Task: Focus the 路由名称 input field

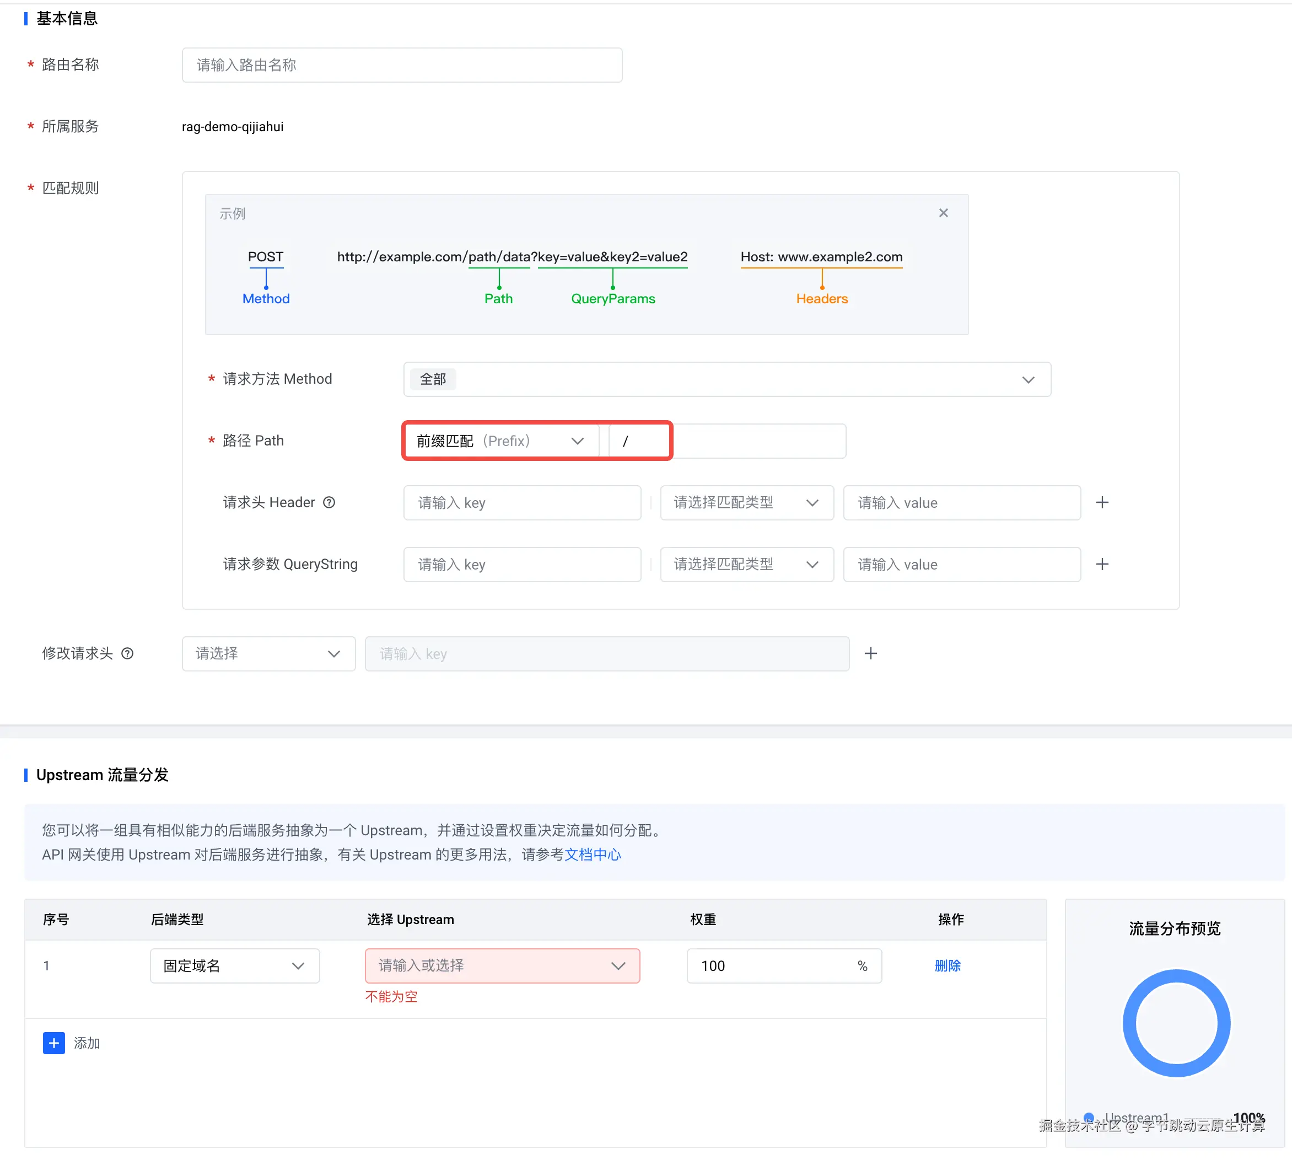Action: 401,65
